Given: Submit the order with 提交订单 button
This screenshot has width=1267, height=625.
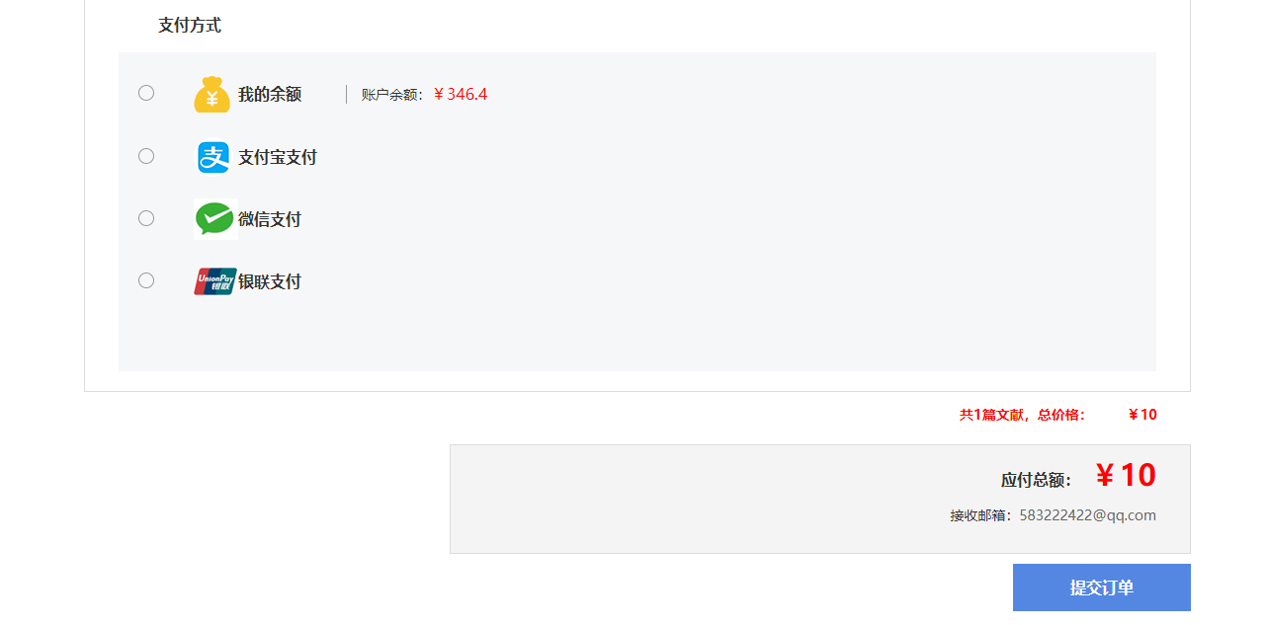Looking at the screenshot, I should pos(1102,587).
